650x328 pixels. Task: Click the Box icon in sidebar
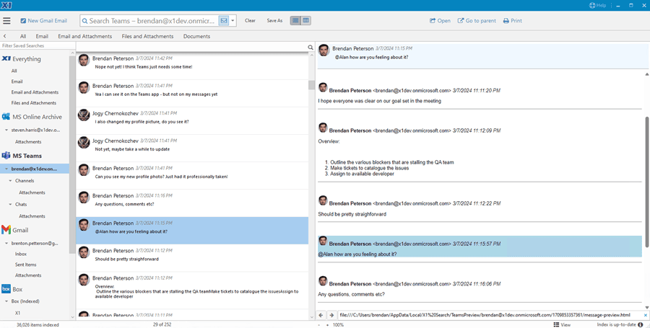click(x=6, y=289)
